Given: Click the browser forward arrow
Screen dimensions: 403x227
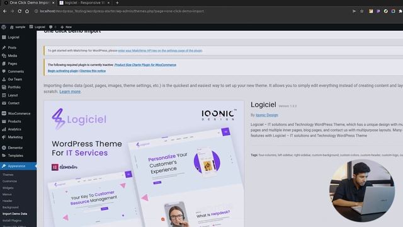Looking at the screenshot, I should [x=12, y=11].
